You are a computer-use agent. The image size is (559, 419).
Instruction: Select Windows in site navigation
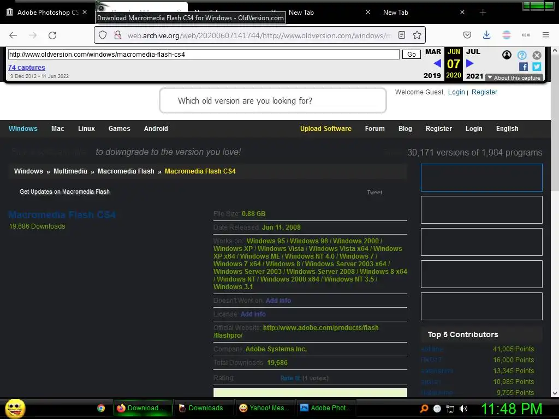pyautogui.click(x=23, y=129)
